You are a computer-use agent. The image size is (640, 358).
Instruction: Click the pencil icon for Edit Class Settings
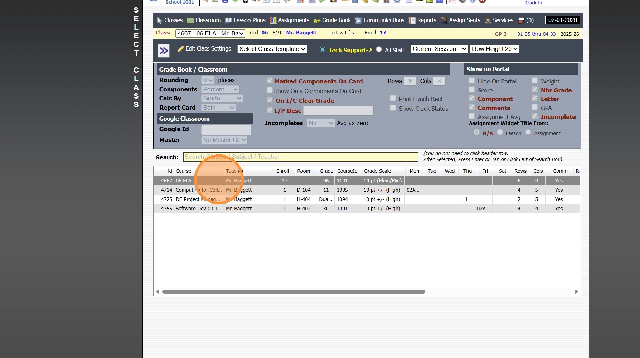click(181, 49)
